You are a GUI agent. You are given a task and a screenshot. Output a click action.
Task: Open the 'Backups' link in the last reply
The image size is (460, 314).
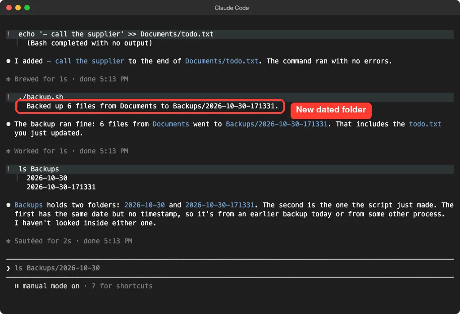[28, 205]
